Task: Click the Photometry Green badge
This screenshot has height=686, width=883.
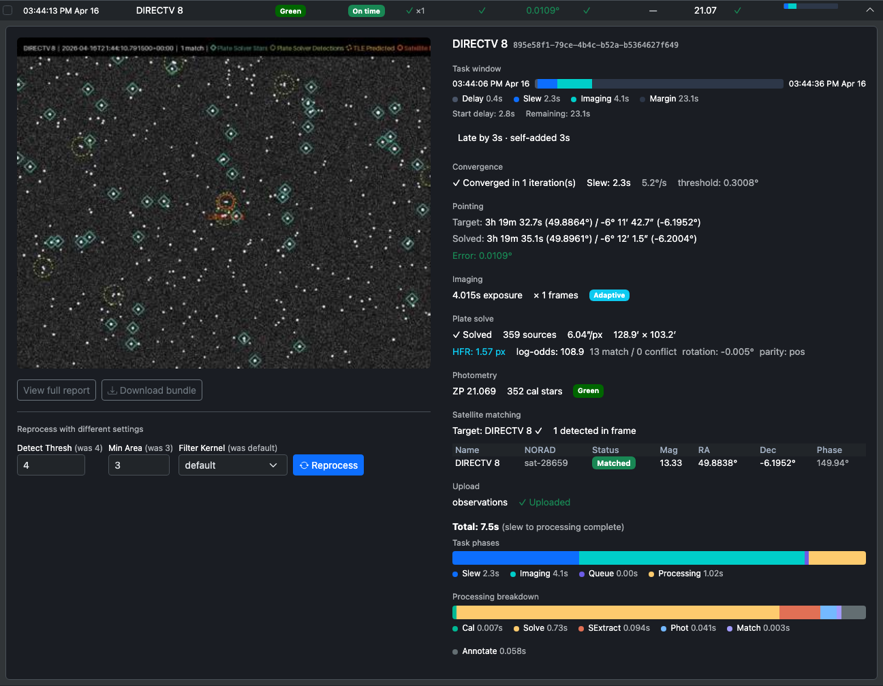Action: click(588, 391)
